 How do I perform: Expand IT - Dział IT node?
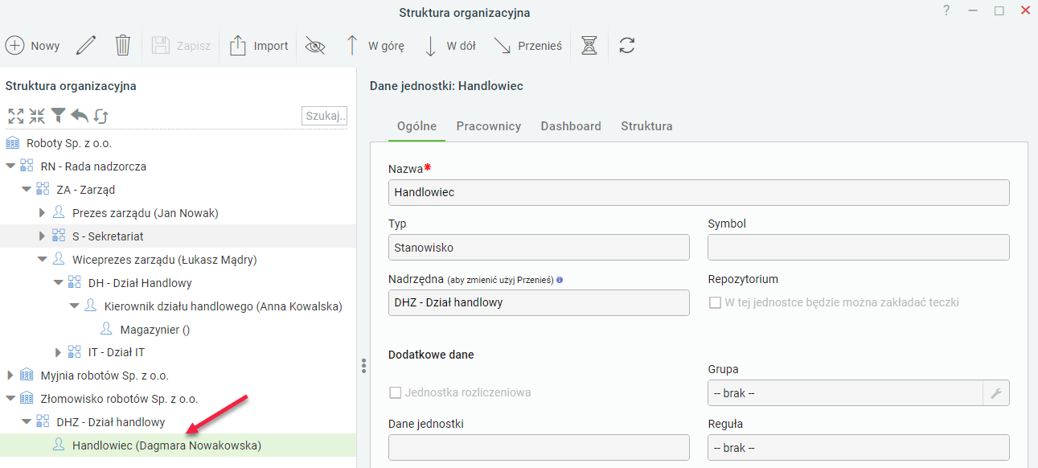[58, 352]
